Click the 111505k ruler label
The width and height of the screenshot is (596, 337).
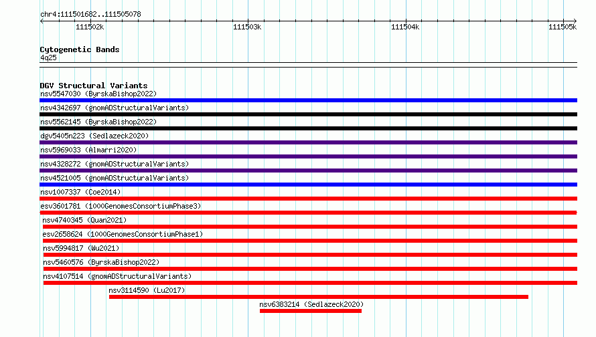click(563, 27)
